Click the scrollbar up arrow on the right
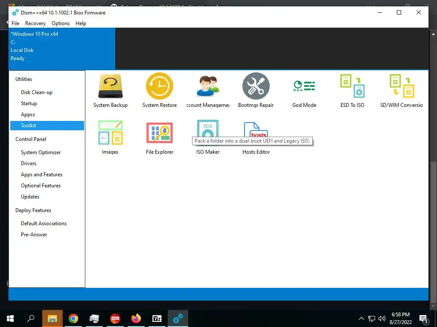Image resolution: width=437 pixels, height=327 pixels. [434, 34]
